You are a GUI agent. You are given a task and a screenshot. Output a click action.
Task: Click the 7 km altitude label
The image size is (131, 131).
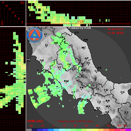(x=19, y=19)
